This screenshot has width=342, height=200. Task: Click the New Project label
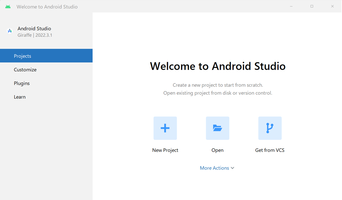click(165, 150)
